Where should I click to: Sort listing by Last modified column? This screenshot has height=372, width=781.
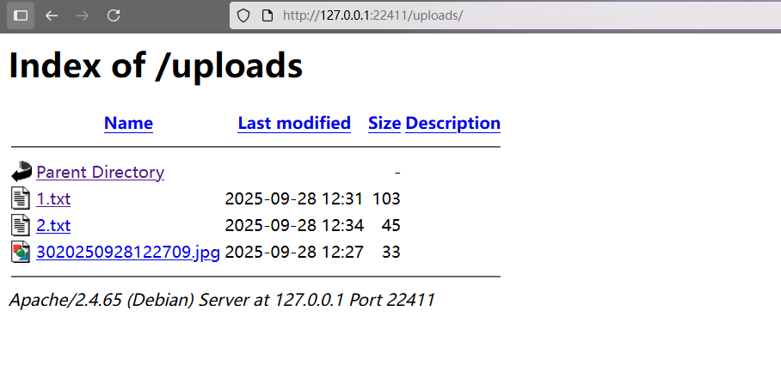(294, 124)
